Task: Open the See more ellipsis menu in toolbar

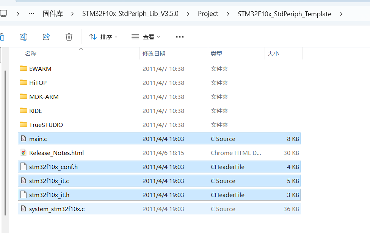Action: [x=180, y=37]
